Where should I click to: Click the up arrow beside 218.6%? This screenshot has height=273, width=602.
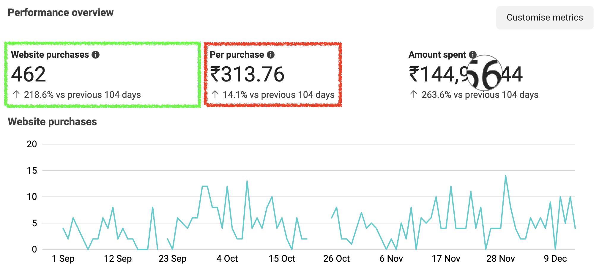point(16,95)
